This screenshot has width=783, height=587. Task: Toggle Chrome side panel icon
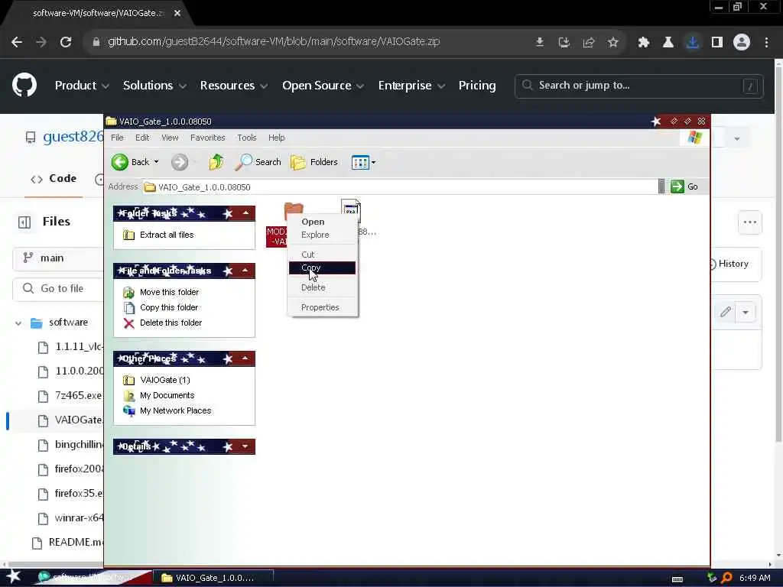click(x=717, y=43)
